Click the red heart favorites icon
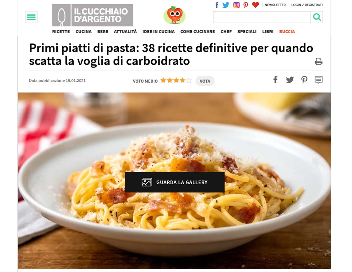 [255, 5]
